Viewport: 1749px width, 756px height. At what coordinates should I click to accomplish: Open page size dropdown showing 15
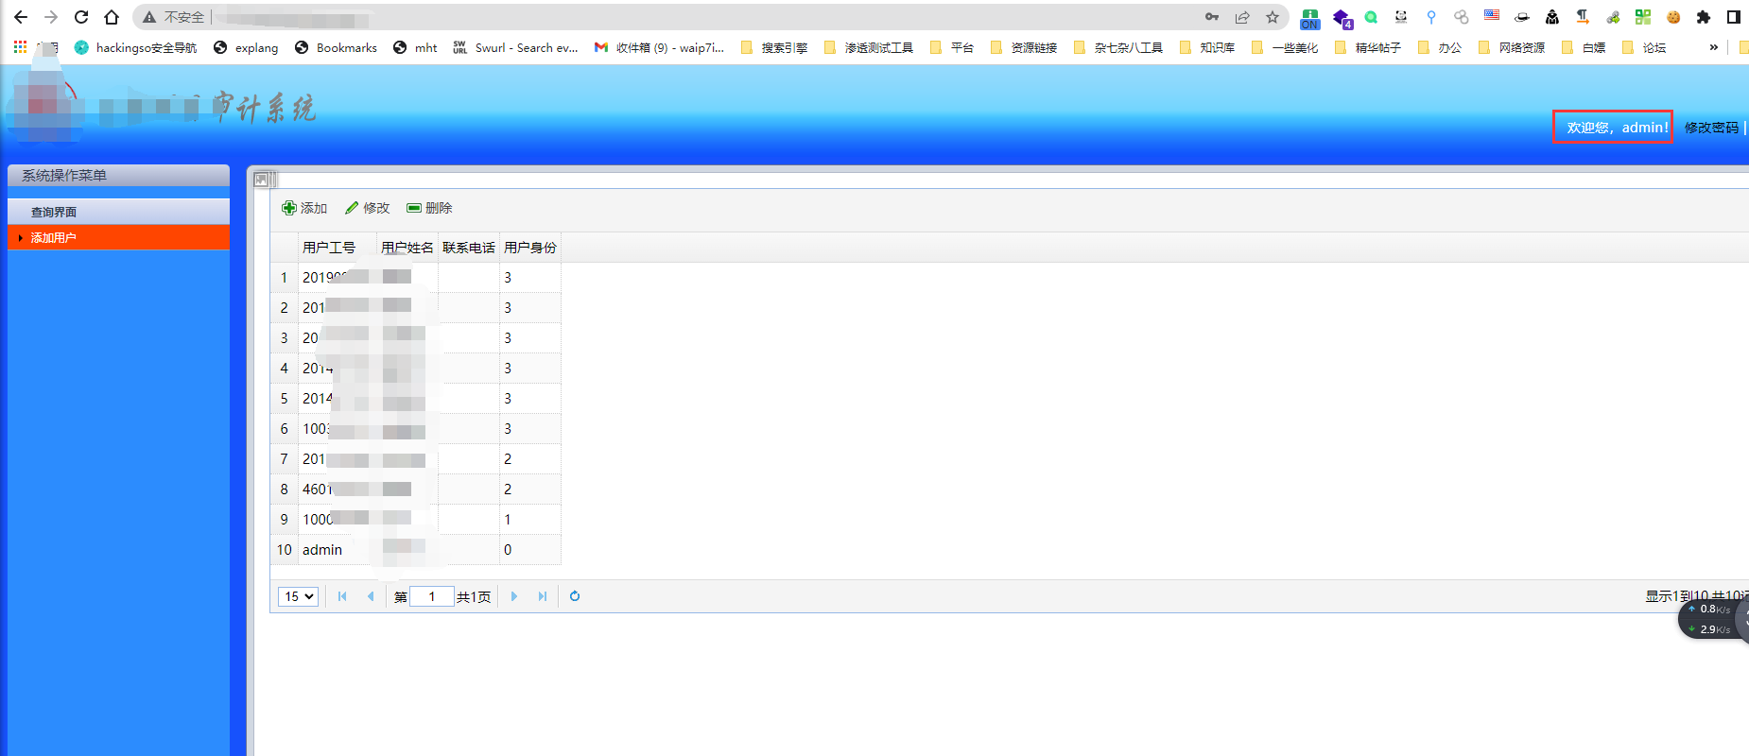298,596
